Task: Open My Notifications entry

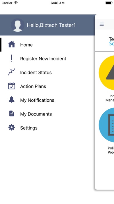Action: point(47,100)
